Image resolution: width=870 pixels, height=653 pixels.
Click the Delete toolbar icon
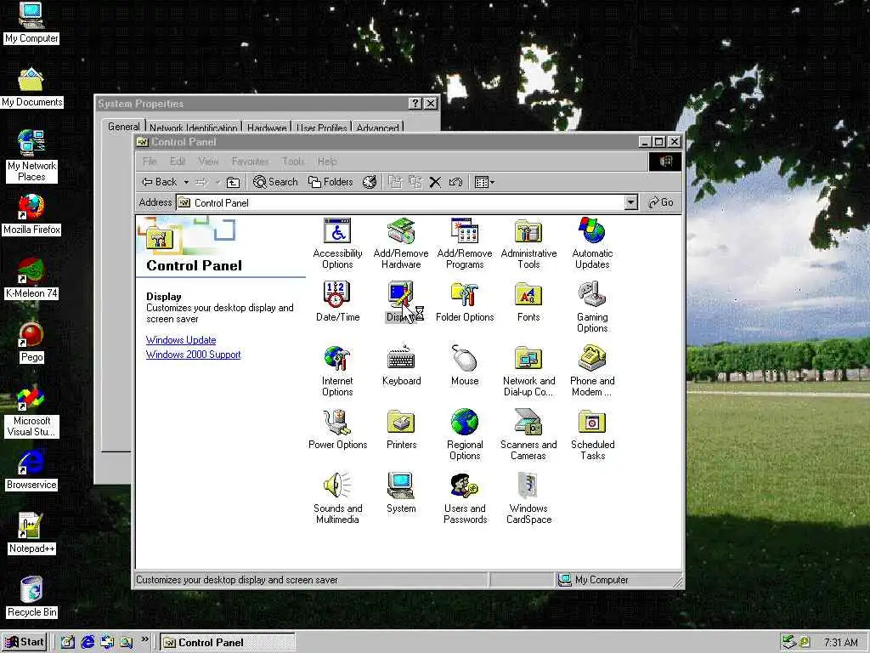click(435, 182)
